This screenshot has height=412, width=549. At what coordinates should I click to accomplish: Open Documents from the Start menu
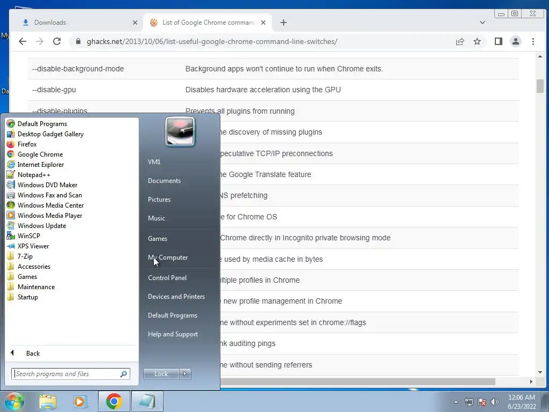tap(164, 180)
